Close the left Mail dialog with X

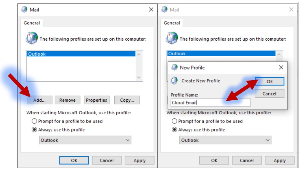pos(151,10)
